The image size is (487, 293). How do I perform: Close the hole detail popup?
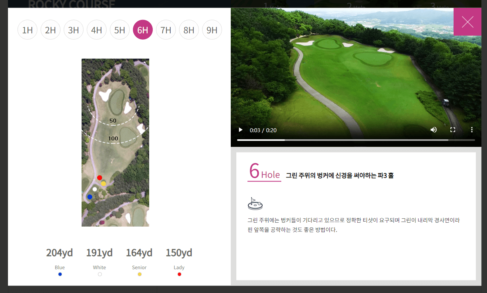[468, 22]
